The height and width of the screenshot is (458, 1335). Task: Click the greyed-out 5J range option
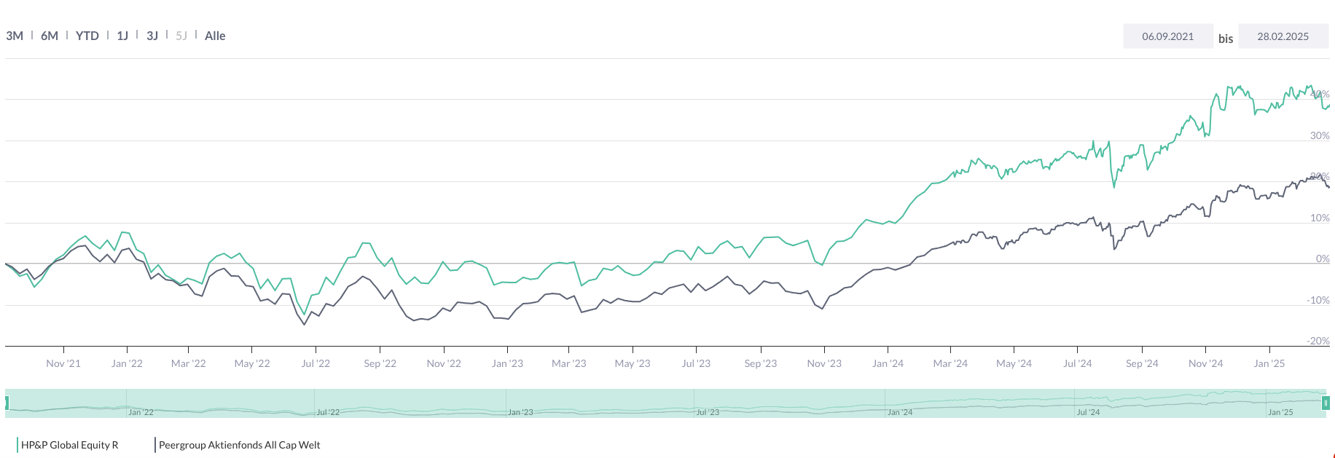(x=181, y=36)
